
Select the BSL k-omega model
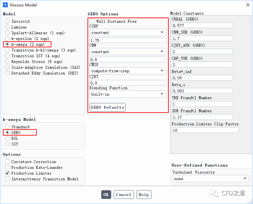tap(7, 138)
